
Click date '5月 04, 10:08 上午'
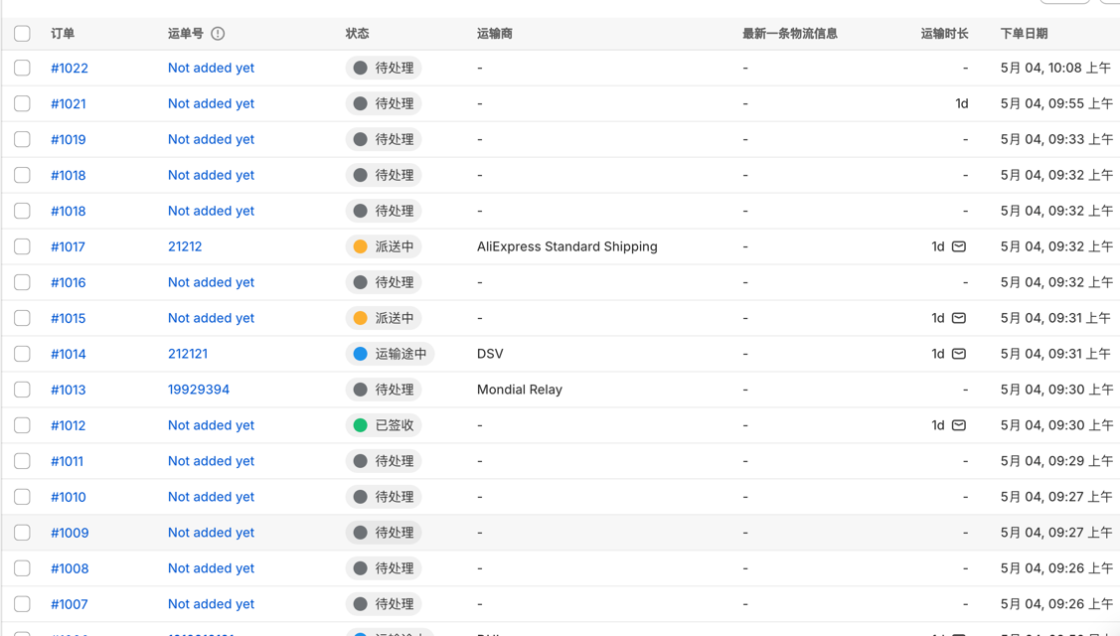[1055, 68]
